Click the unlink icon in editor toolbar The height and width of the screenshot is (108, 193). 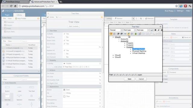click(x=132, y=34)
